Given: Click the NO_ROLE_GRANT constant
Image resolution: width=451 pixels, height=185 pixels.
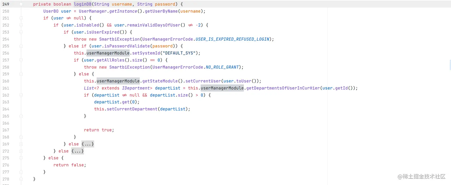Looking at the screenshot, I should pyautogui.click(x=222, y=67).
